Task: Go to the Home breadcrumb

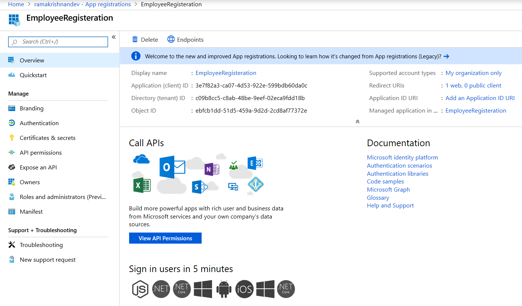Action: [x=16, y=4]
